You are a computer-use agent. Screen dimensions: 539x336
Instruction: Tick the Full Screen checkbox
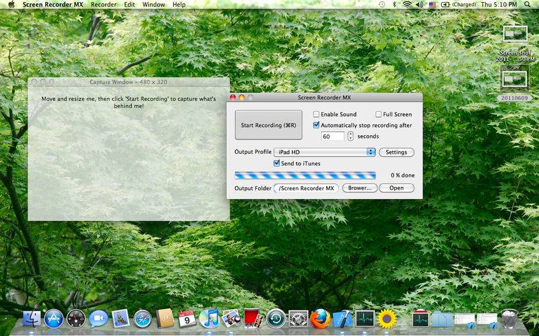click(378, 114)
